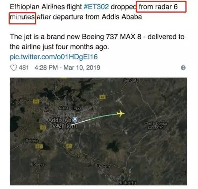Click the Boneya town label
This screenshot has width=198, height=189.
[38, 164]
